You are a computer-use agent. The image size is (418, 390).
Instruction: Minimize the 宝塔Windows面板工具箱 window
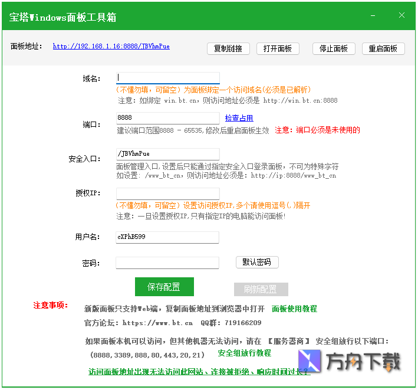[x=373, y=16]
